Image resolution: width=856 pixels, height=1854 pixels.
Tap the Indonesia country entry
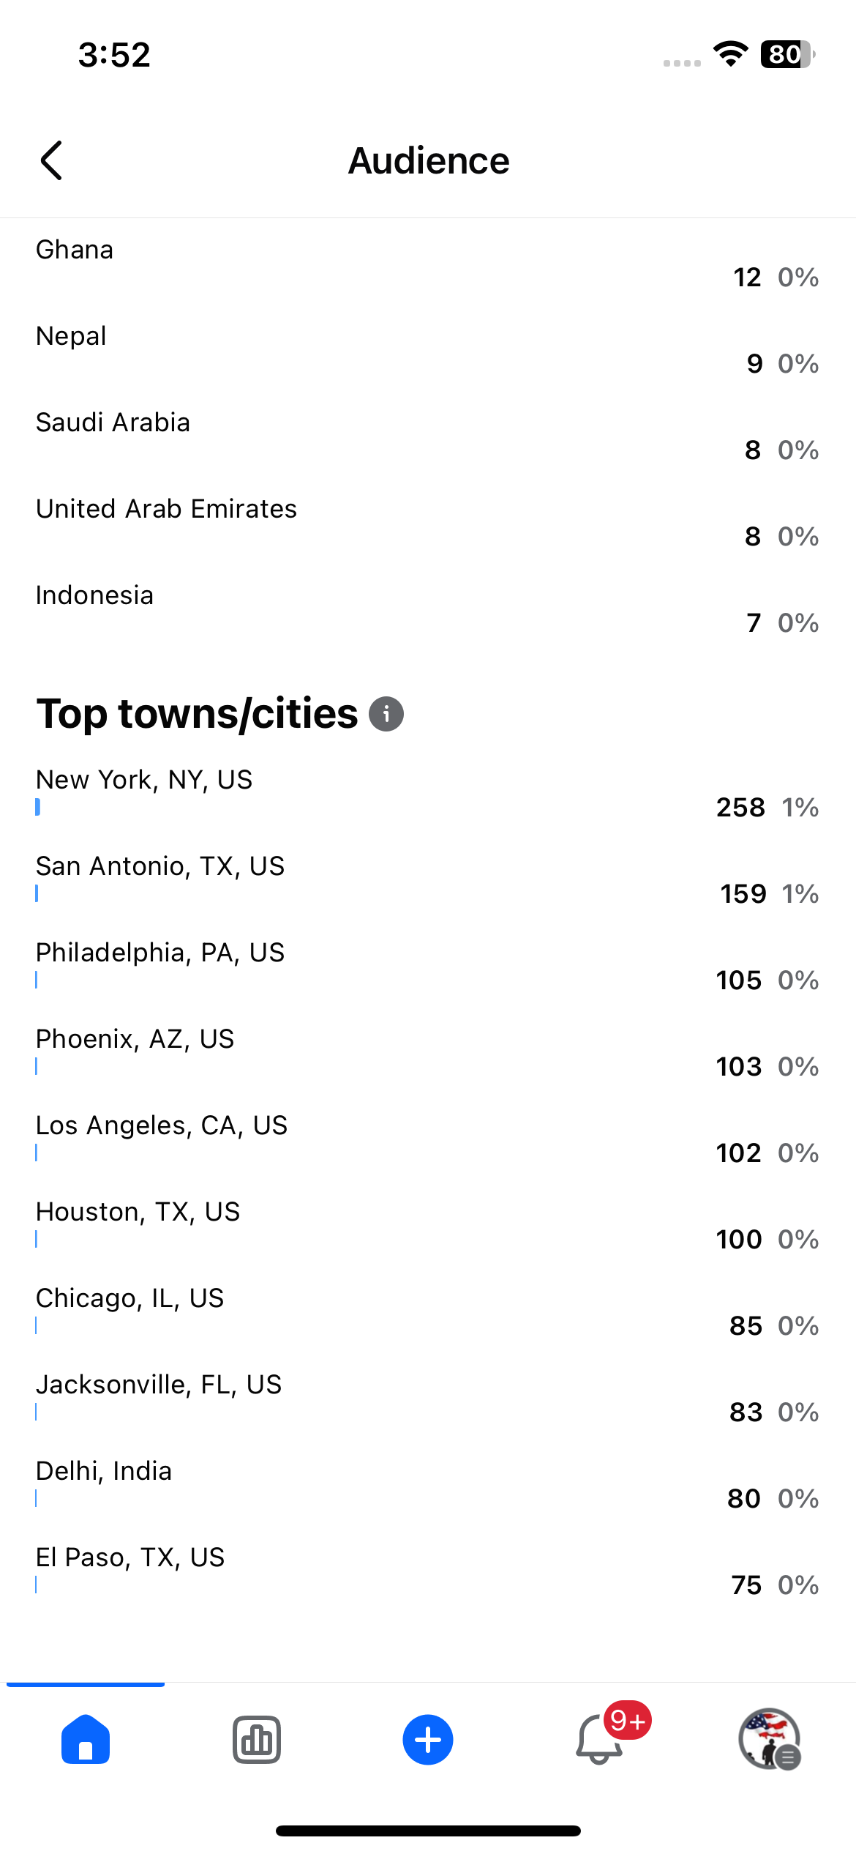(428, 609)
